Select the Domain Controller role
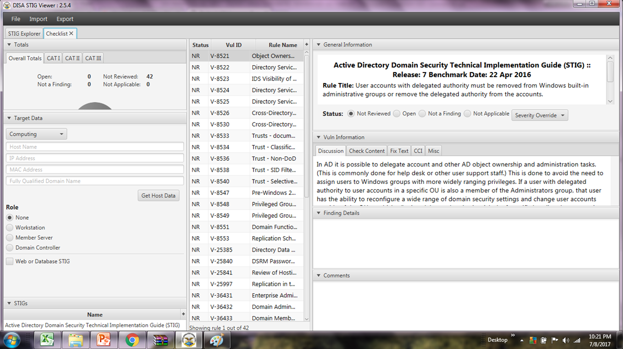623x349 pixels. coord(9,248)
